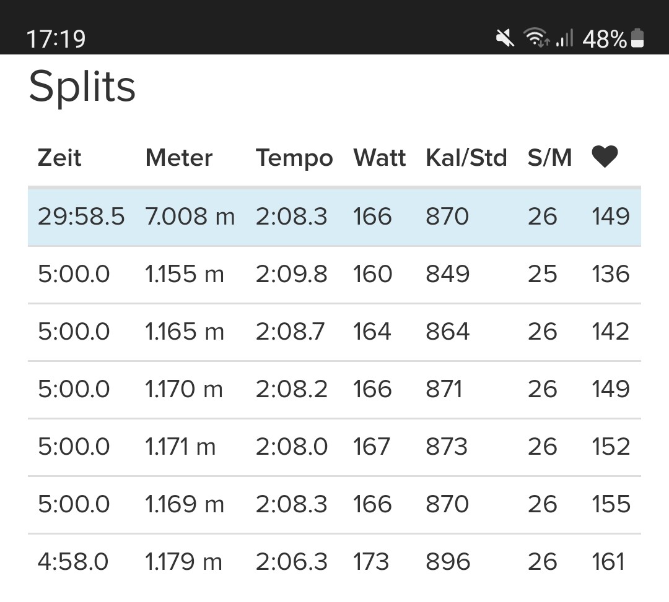Tap the 17:19 clock in status bar

click(x=56, y=39)
